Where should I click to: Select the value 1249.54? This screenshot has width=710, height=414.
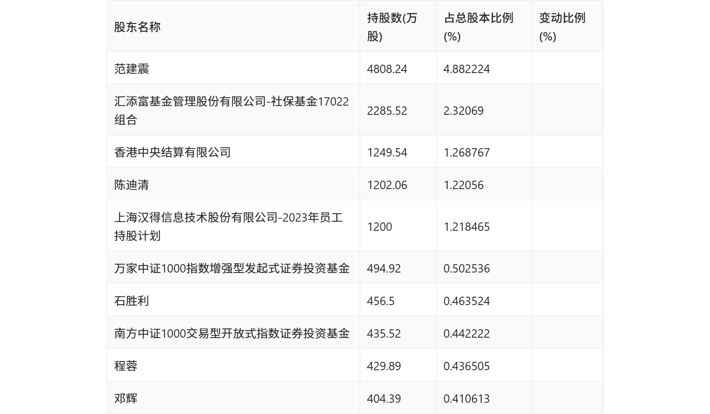(387, 152)
